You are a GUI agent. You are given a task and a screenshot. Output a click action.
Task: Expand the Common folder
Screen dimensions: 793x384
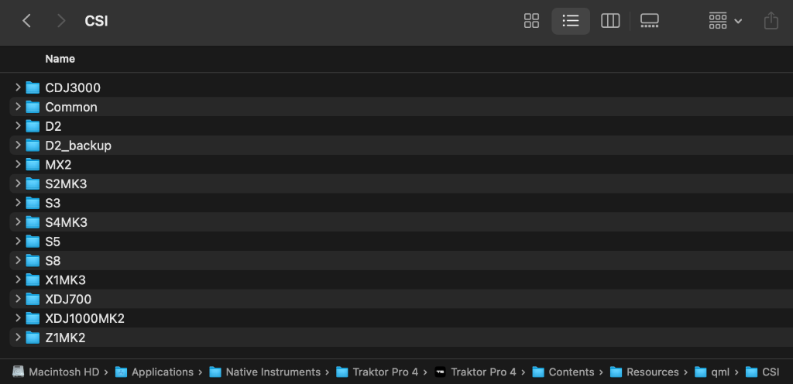coord(18,107)
